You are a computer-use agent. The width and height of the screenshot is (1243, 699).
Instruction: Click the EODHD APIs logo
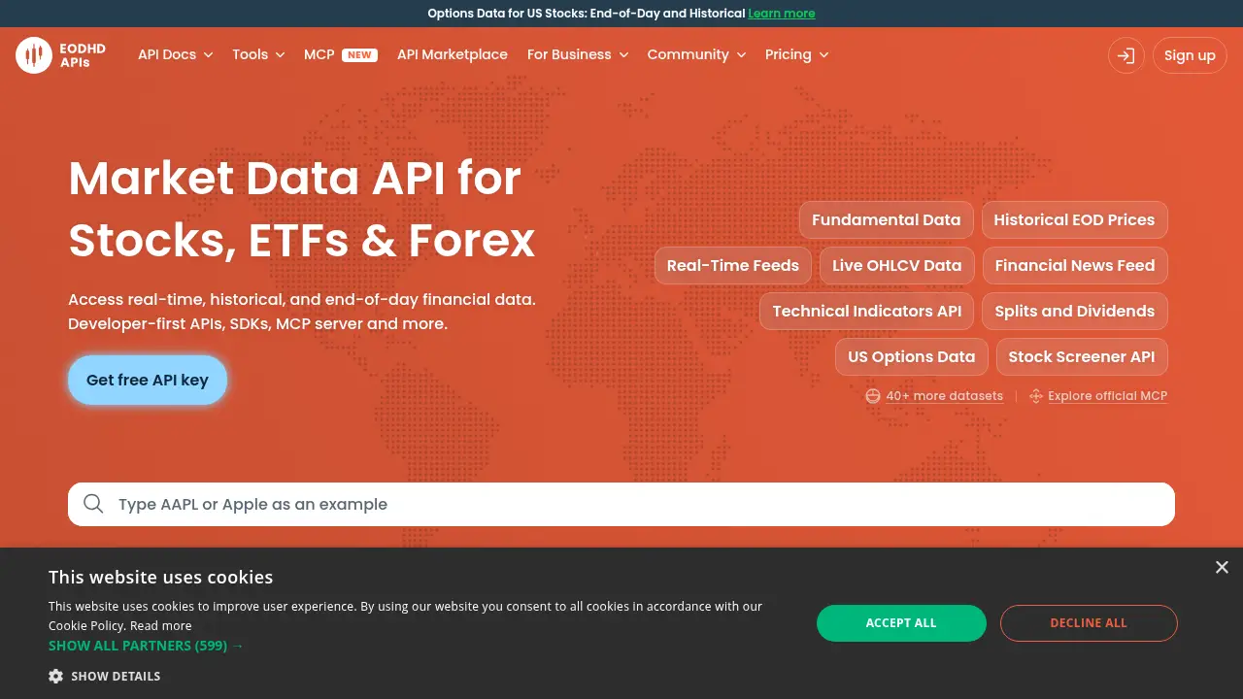60,55
